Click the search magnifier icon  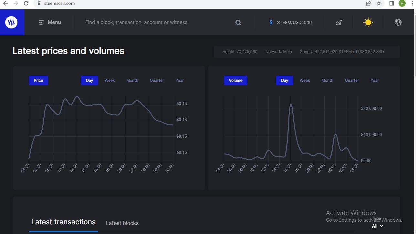[x=238, y=22]
